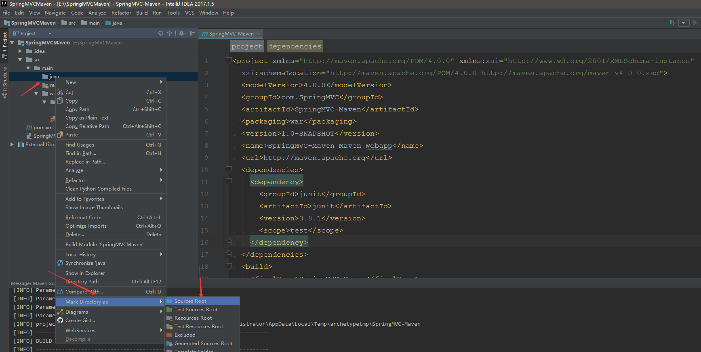The height and width of the screenshot is (352, 701).
Task: Expand External Libraries node
Action: (12, 144)
